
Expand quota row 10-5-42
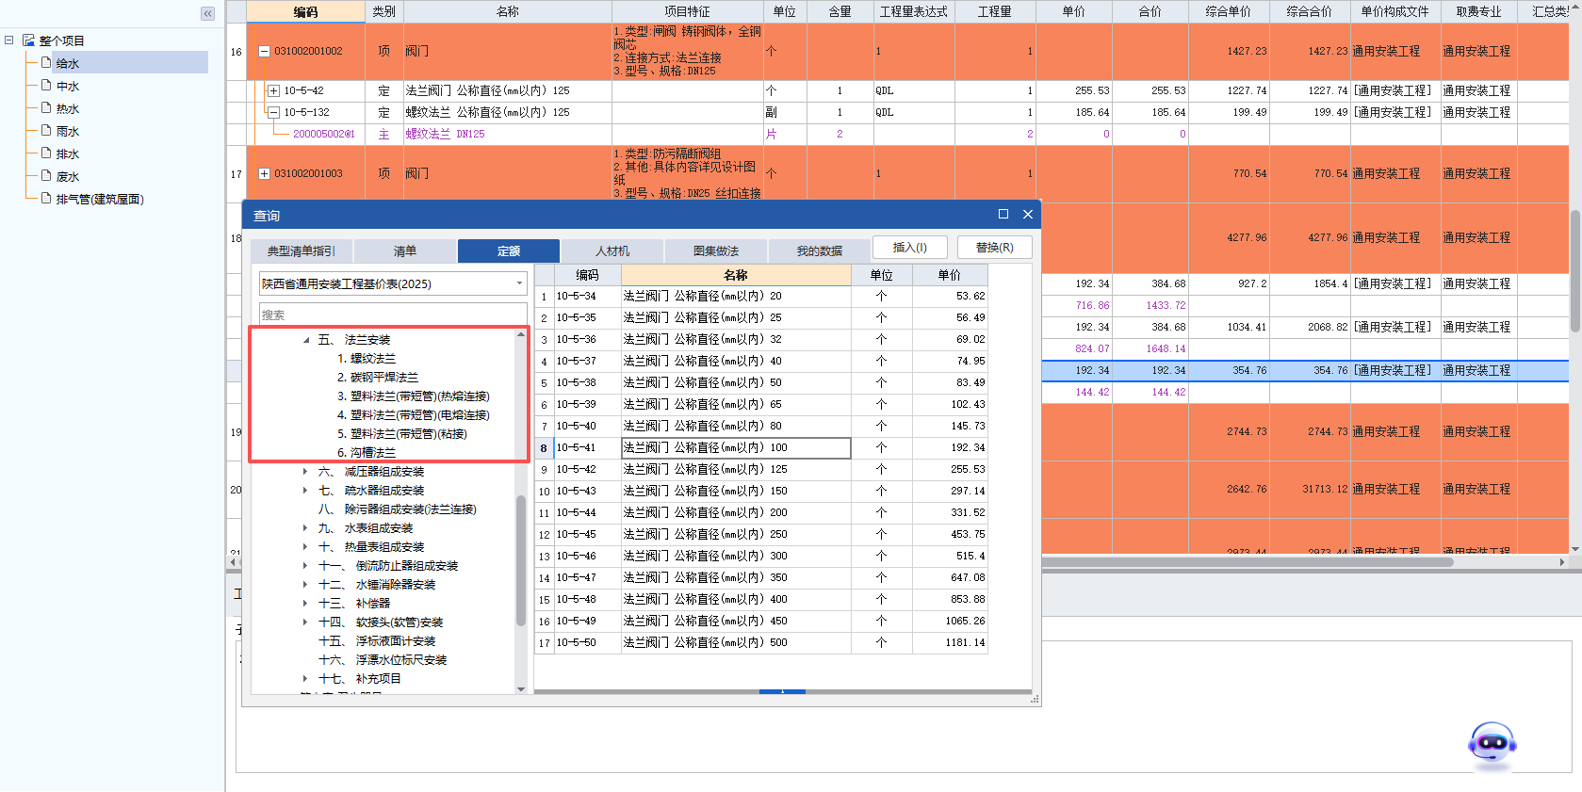coord(273,91)
